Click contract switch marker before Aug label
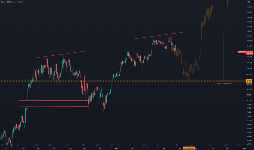Viewport: 254px width, 150px height. [x=159, y=145]
